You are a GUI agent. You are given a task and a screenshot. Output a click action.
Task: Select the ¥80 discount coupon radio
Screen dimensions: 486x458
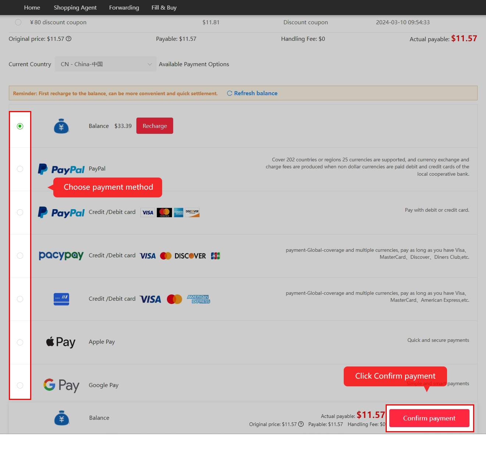coord(18,22)
